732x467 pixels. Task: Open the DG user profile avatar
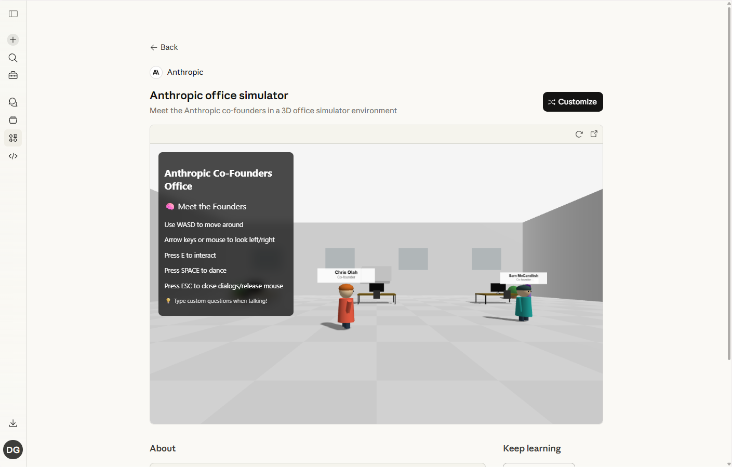(13, 450)
